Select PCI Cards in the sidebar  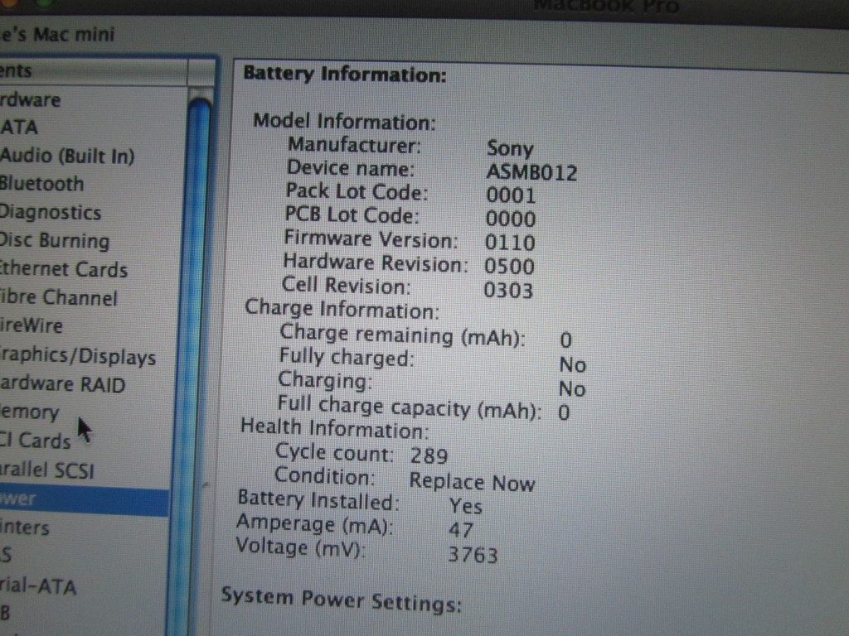click(36, 441)
